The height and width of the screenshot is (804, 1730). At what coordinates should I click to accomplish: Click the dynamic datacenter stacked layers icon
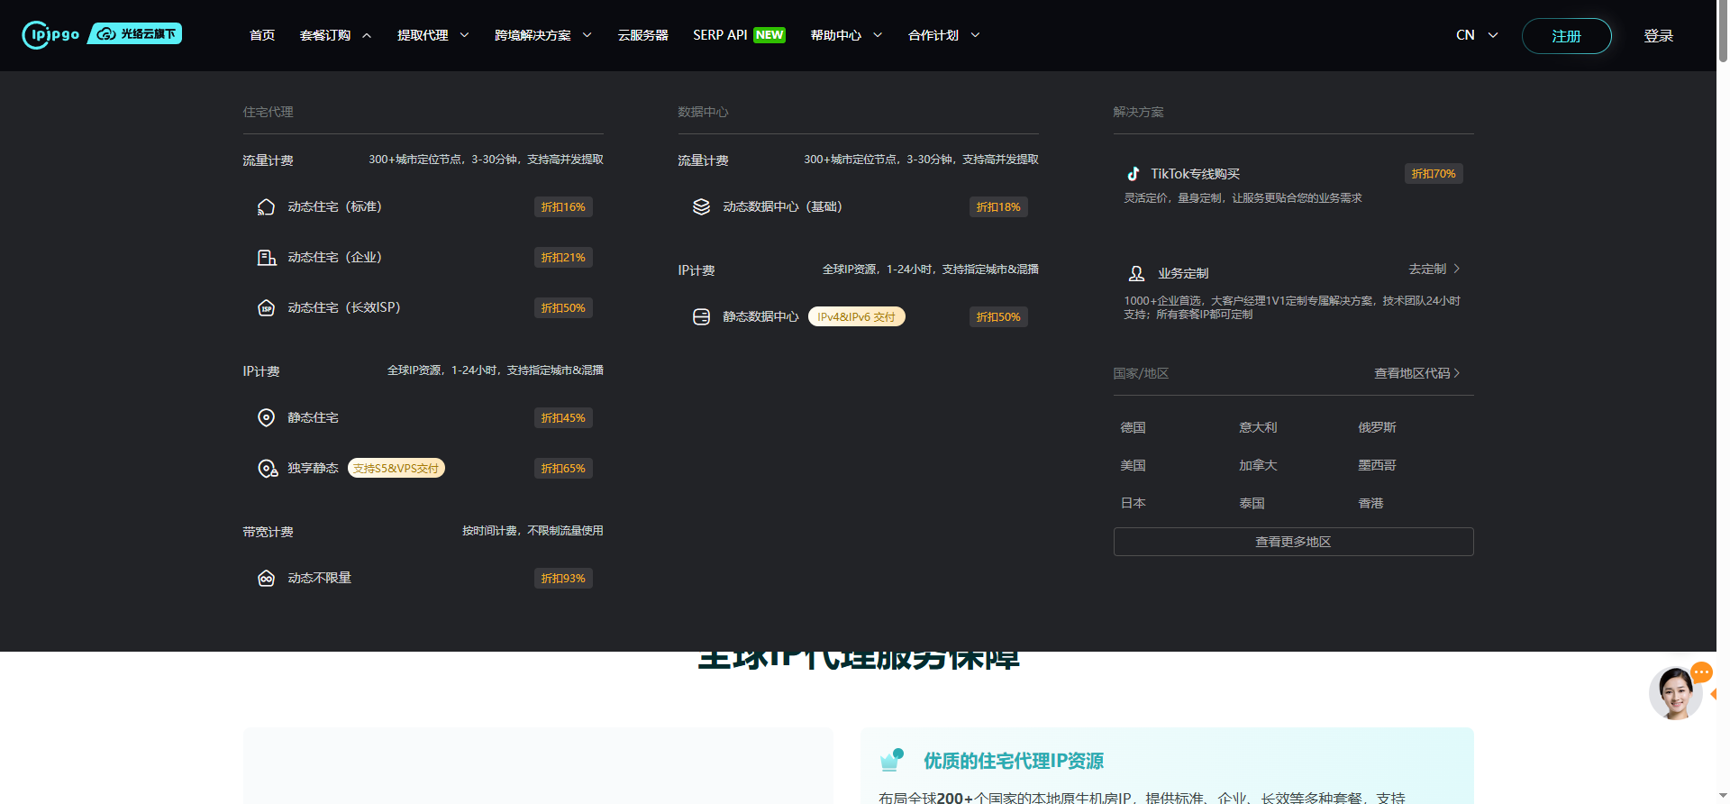701,207
